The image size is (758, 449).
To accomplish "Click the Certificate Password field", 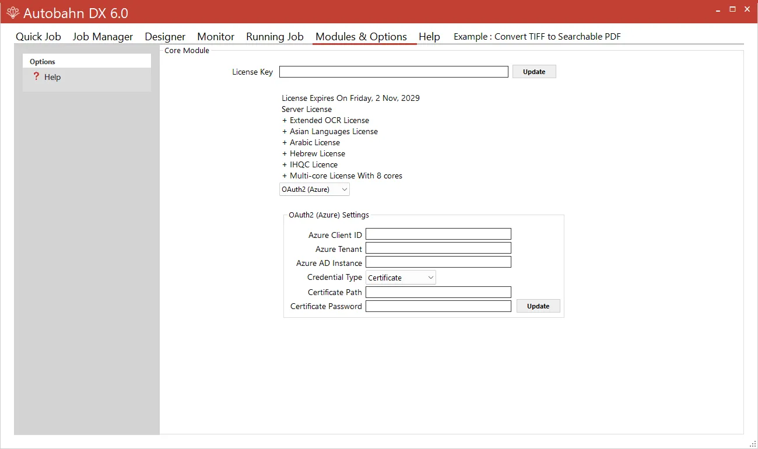I will pyautogui.click(x=438, y=306).
